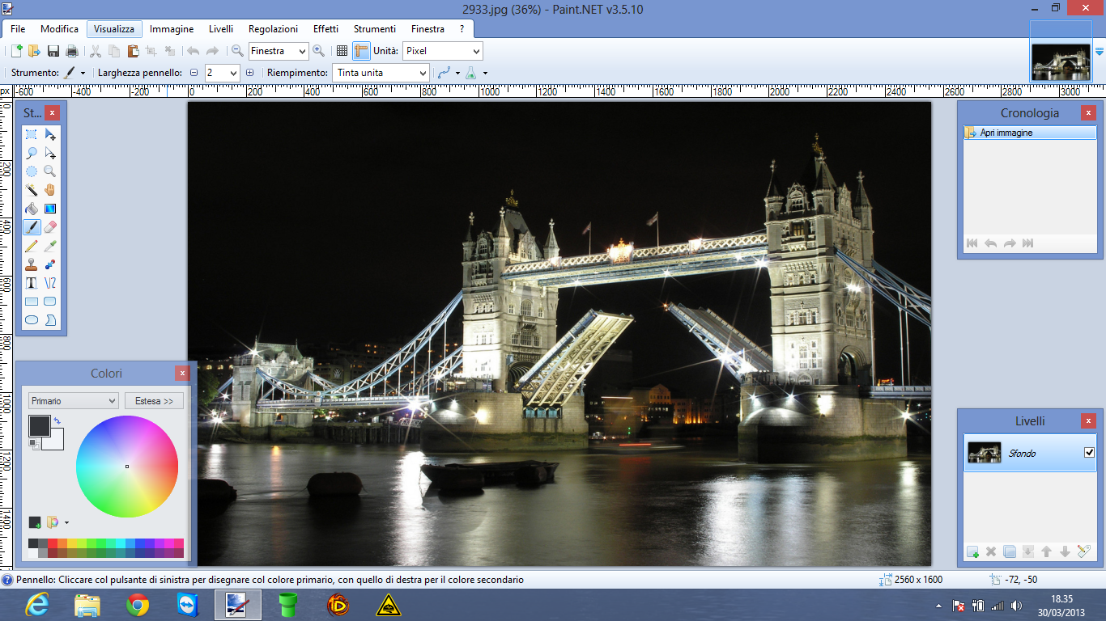
Task: Select the Eraser tool
Action: tap(50, 227)
